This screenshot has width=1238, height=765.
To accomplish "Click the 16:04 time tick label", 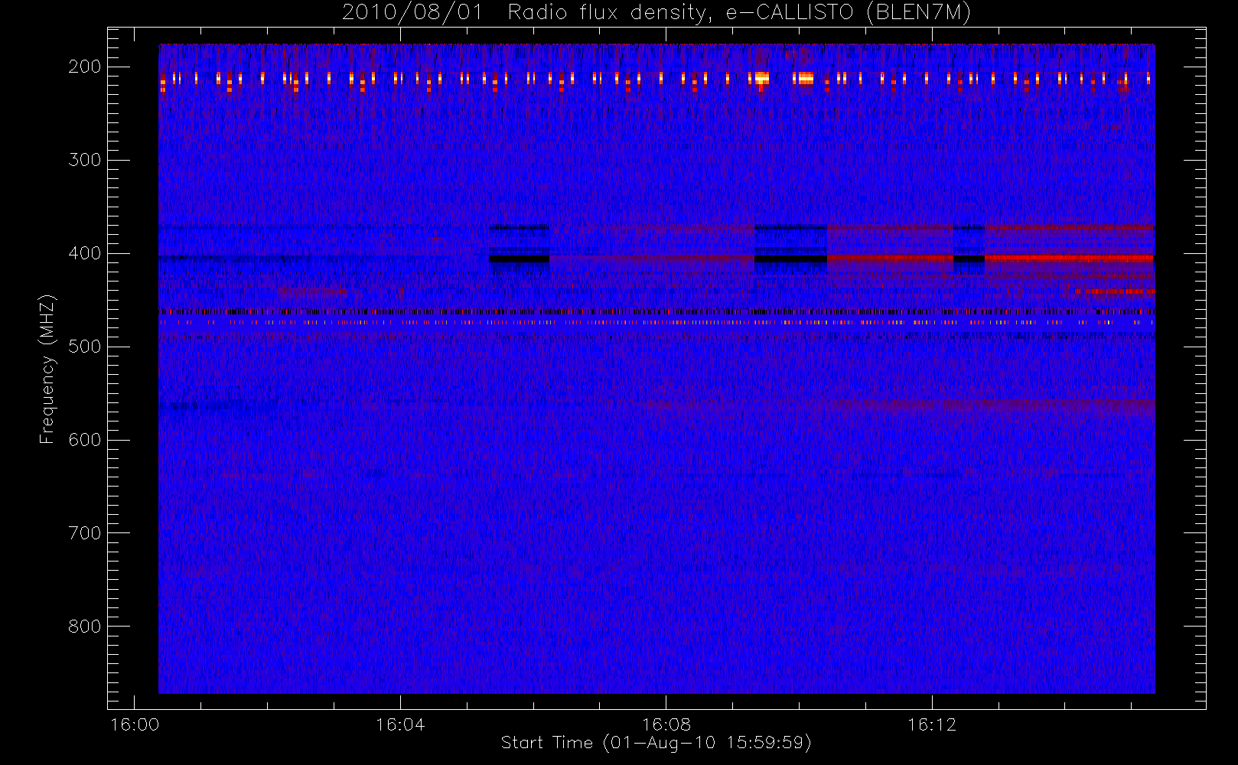I will coord(400,724).
